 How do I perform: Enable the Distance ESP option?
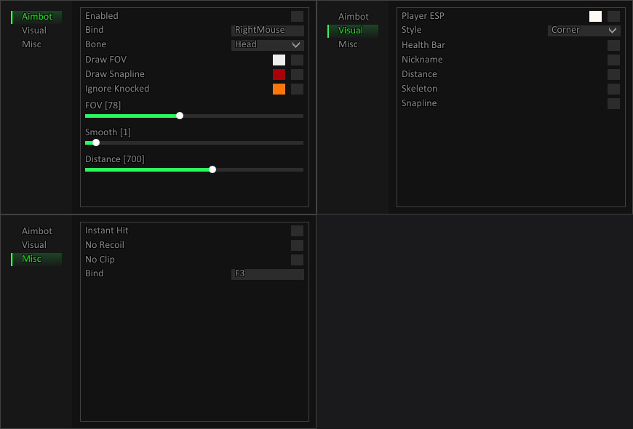(613, 74)
